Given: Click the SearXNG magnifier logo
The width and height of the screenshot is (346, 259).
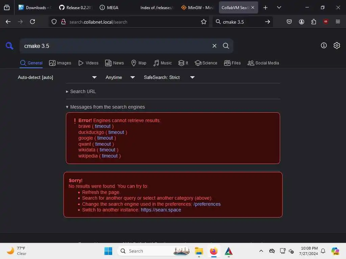Looking at the screenshot, I should click(9, 46).
